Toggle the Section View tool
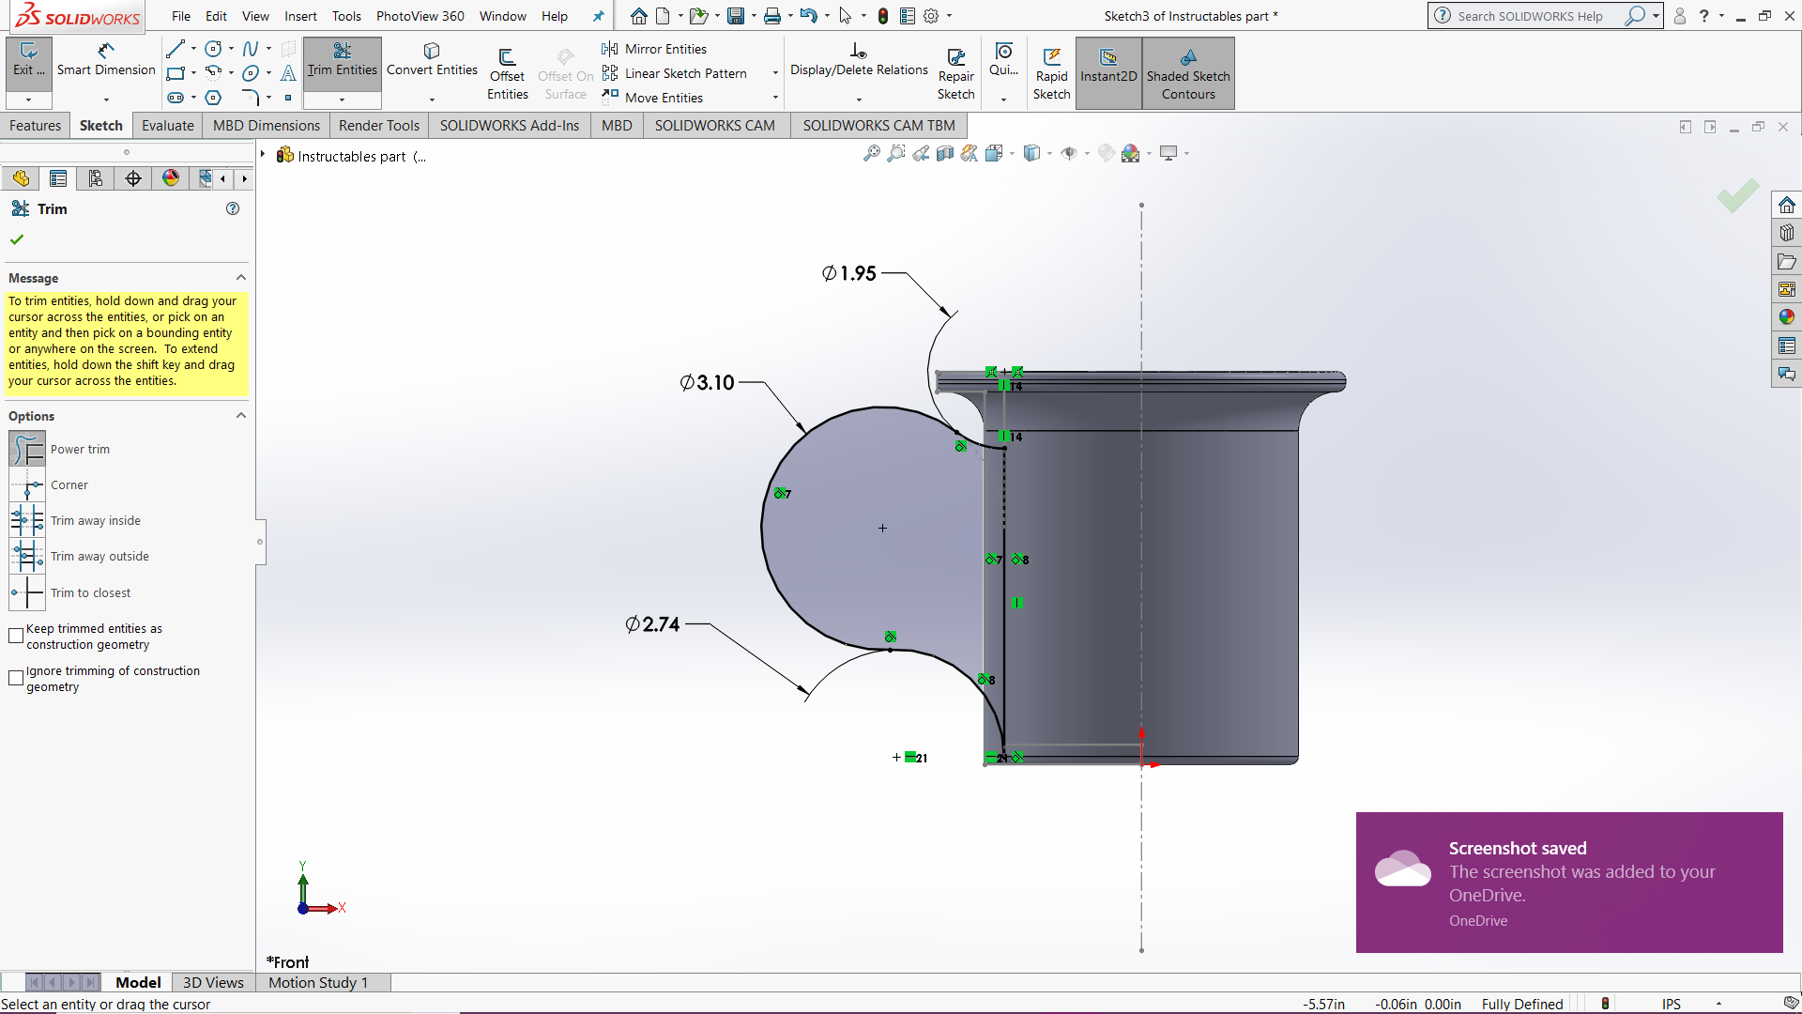1802x1014 pixels. 945,152
